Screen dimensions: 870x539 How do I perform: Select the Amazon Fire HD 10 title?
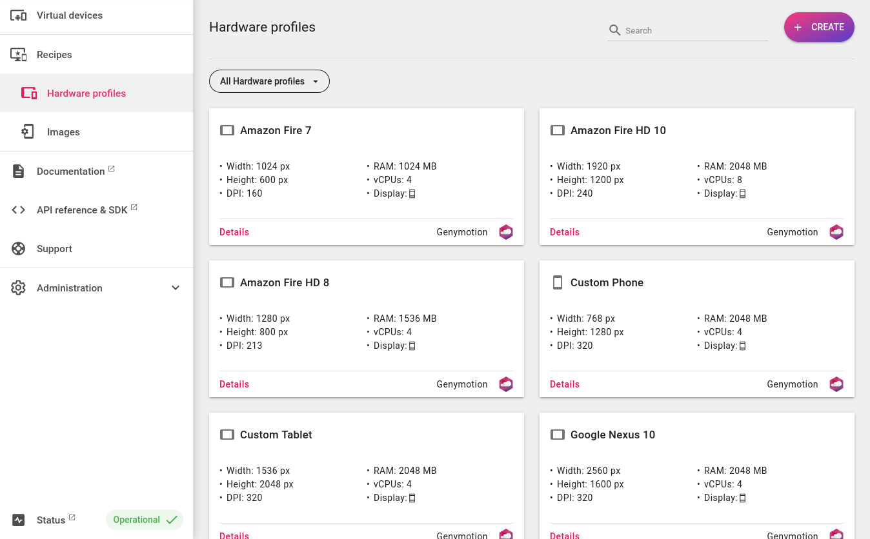pos(618,130)
